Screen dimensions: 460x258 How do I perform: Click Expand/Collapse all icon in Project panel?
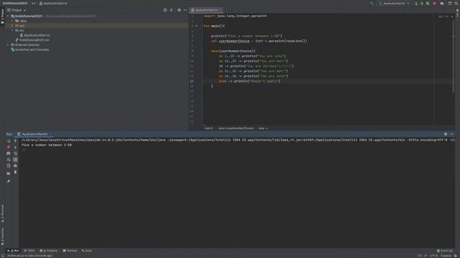coord(171,10)
